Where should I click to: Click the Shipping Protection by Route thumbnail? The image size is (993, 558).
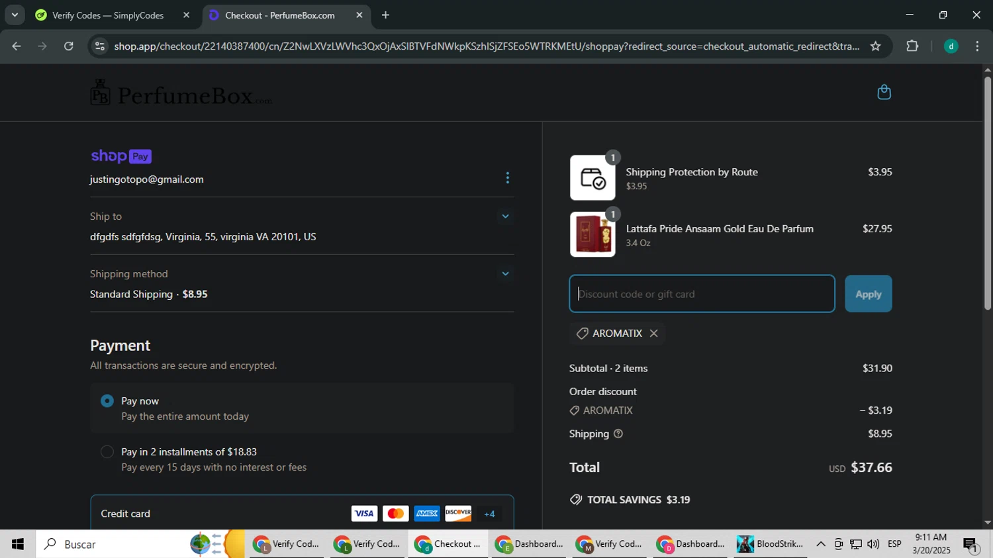pyautogui.click(x=592, y=178)
